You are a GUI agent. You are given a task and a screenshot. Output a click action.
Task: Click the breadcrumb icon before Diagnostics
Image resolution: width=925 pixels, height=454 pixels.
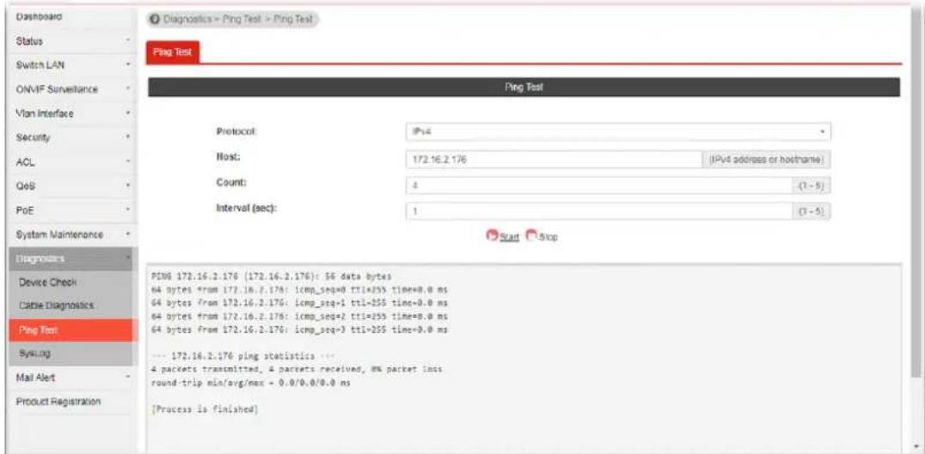155,19
